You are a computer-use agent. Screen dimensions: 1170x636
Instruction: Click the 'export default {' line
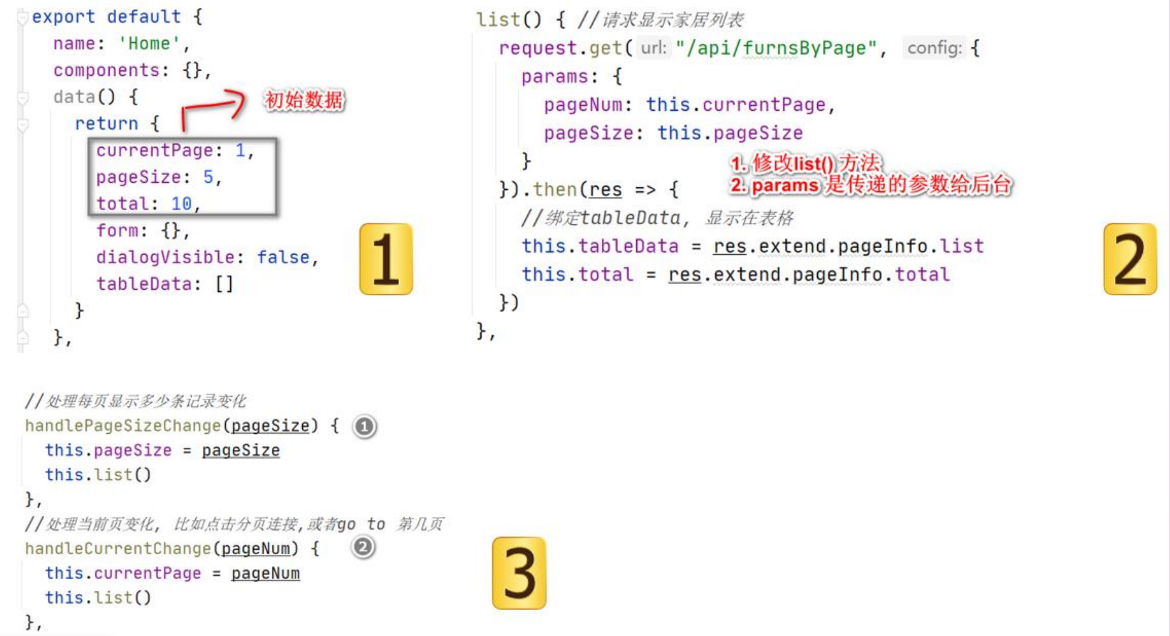(x=117, y=17)
